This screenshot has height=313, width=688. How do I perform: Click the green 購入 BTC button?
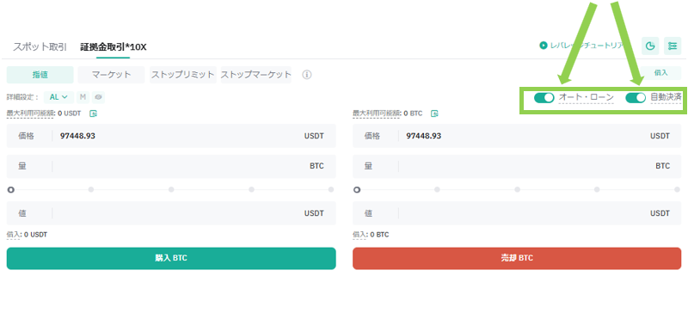tap(171, 258)
